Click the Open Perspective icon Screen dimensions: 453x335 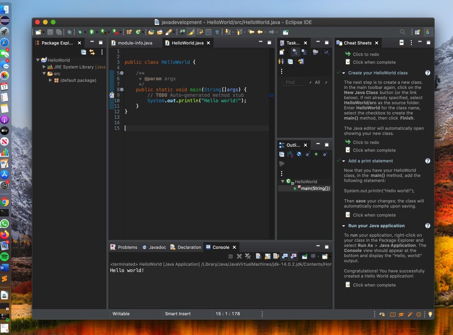point(417,32)
